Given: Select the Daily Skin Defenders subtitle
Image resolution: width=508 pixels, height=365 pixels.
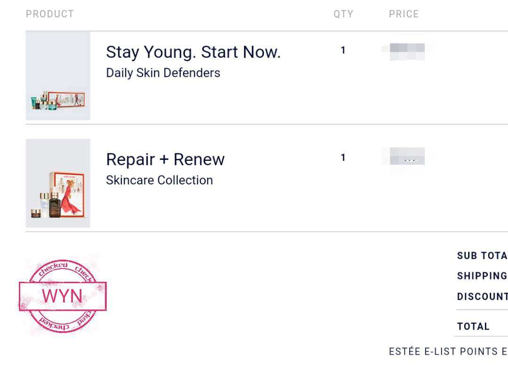Looking at the screenshot, I should [163, 73].
